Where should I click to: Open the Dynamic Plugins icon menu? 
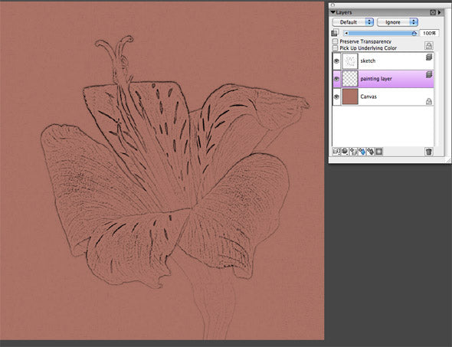(345, 152)
